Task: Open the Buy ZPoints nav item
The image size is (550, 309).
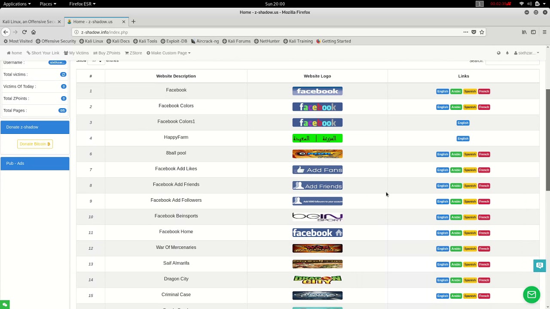Action: [x=107, y=53]
